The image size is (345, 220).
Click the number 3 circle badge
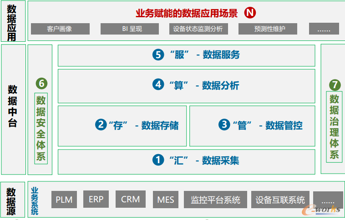pyautogui.click(x=224, y=125)
